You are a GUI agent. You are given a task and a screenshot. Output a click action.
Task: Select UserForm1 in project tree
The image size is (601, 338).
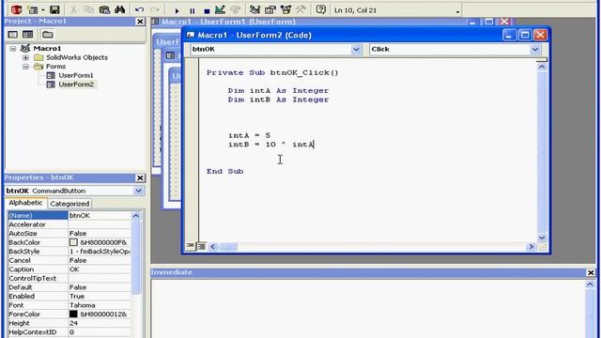[x=75, y=75]
